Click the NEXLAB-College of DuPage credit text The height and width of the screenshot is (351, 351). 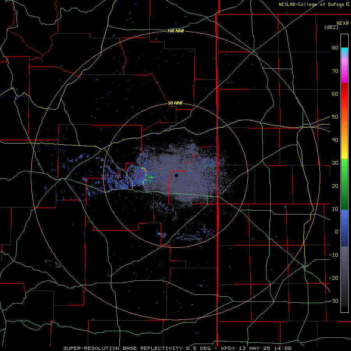312,4
